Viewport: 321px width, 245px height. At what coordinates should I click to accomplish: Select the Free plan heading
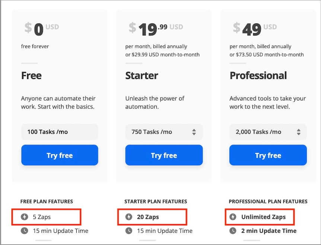31,76
